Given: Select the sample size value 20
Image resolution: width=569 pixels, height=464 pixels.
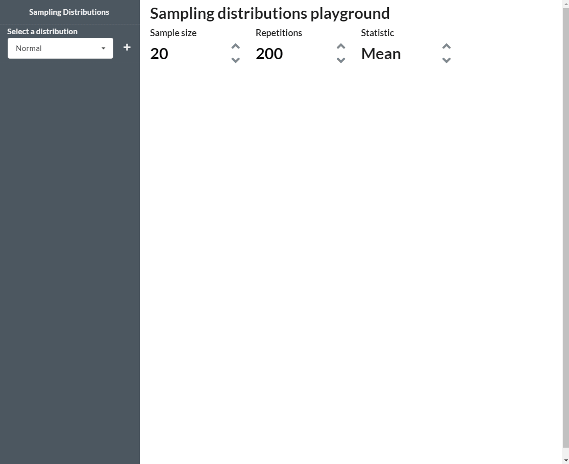Looking at the screenshot, I should [159, 54].
